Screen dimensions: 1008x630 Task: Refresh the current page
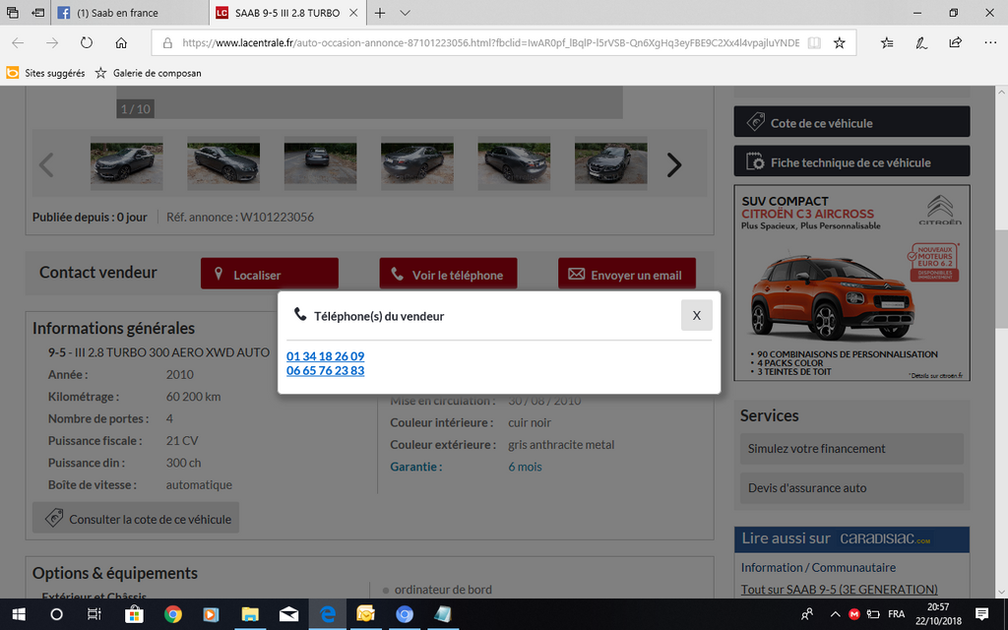click(x=87, y=43)
